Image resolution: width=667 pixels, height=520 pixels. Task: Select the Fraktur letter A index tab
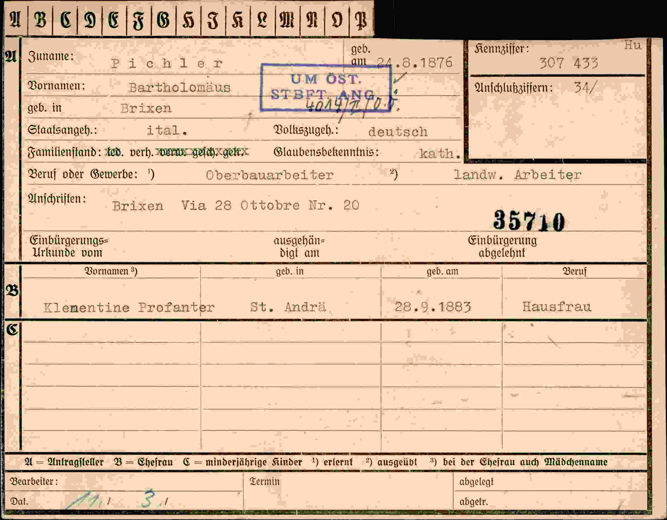pos(16,20)
